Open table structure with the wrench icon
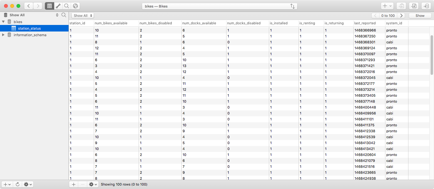 coord(58,6)
